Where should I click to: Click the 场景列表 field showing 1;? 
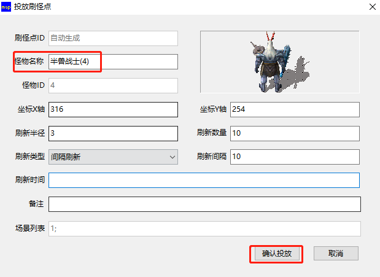pos(204,228)
